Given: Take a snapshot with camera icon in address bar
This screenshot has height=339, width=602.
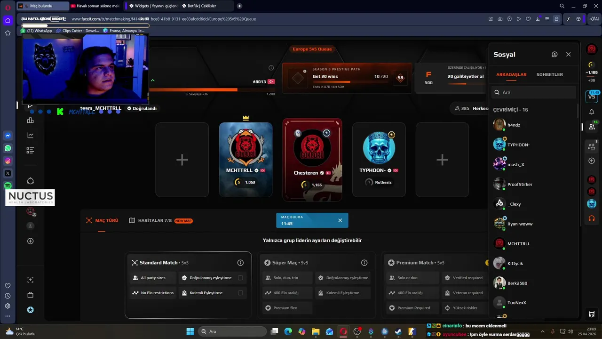Looking at the screenshot, I should [500, 19].
